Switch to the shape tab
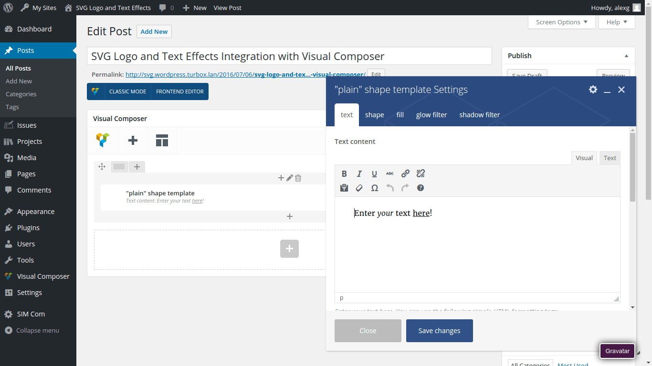652x366 pixels. [375, 115]
